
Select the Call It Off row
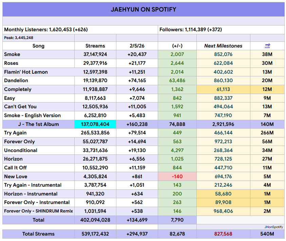tap(144, 168)
